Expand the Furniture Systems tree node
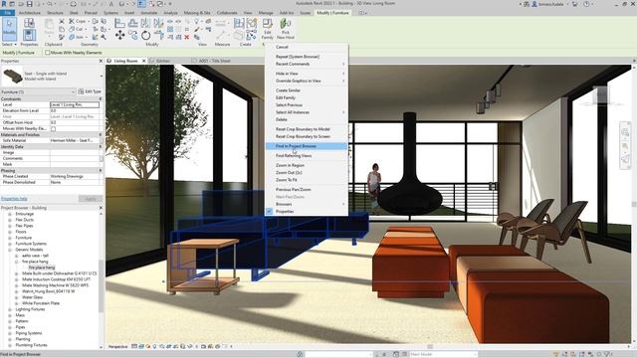 (x=10, y=244)
